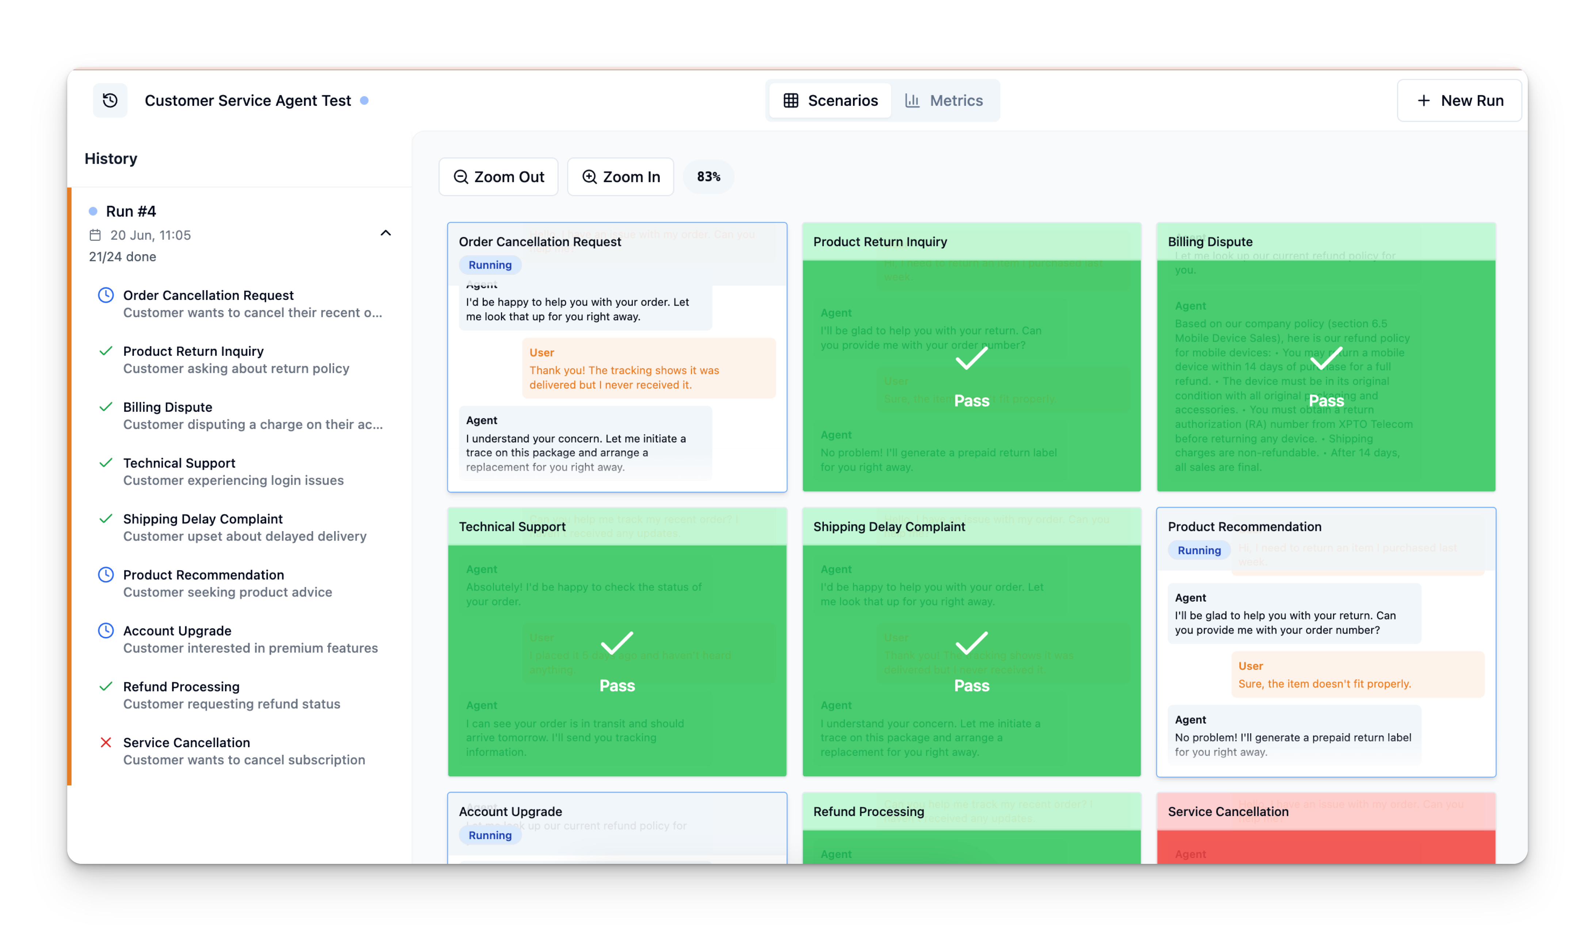Click clock icon next to Account Upgrade
Viewport: 1595px width, 931px height.
[x=106, y=630]
